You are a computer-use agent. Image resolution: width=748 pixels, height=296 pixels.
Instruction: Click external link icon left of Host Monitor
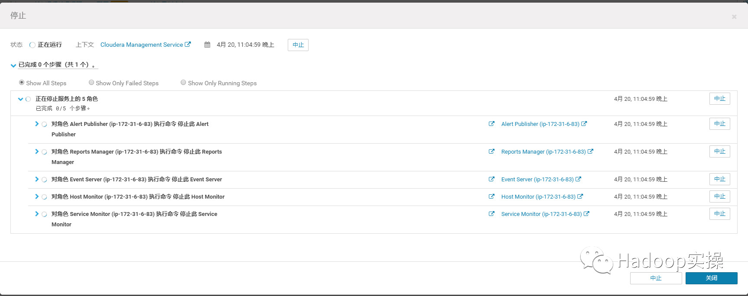(491, 196)
